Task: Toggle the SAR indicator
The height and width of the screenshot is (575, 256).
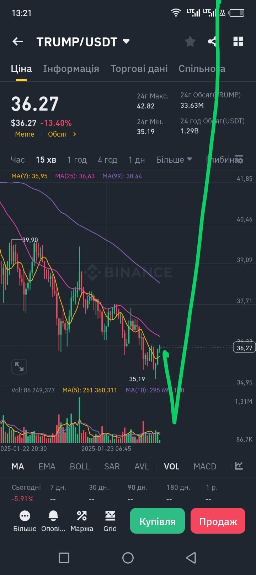Action: (112, 466)
